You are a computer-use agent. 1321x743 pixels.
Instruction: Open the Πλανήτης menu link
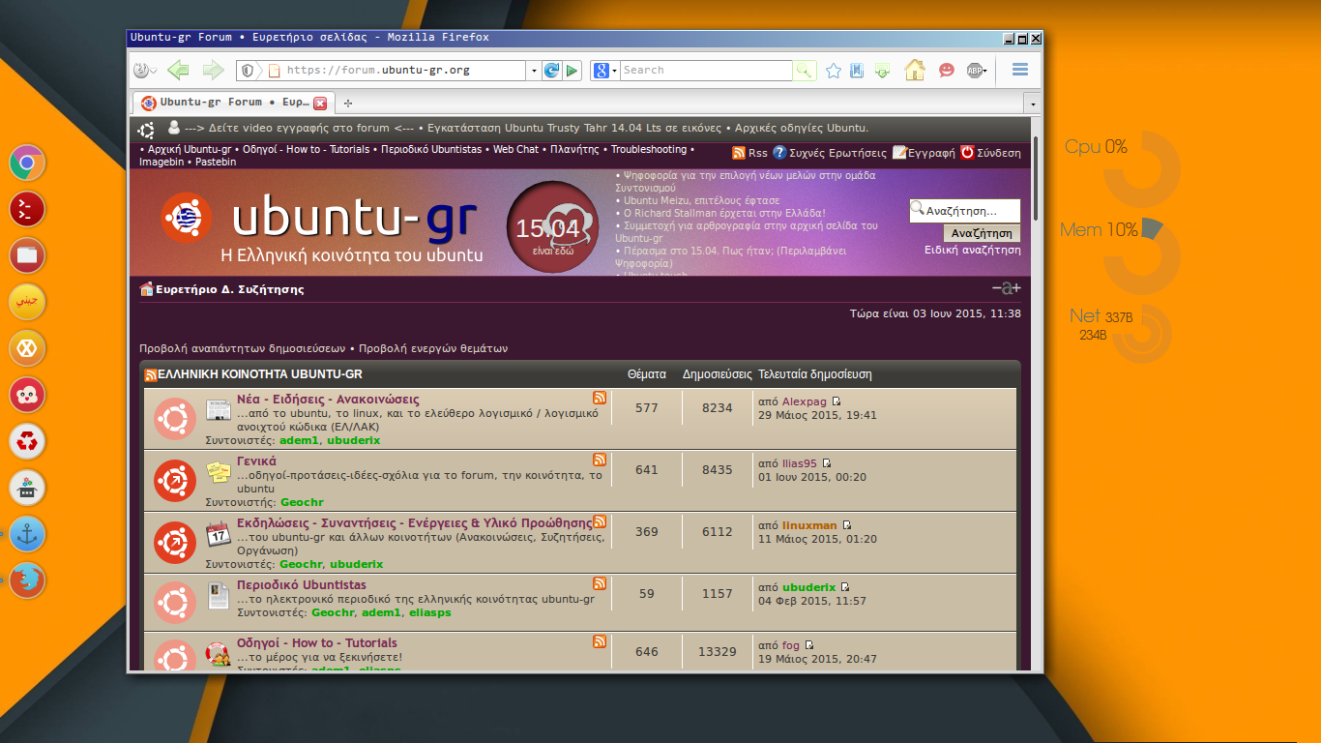tap(574, 150)
